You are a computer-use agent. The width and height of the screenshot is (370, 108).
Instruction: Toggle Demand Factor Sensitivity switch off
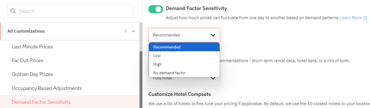tap(156, 9)
